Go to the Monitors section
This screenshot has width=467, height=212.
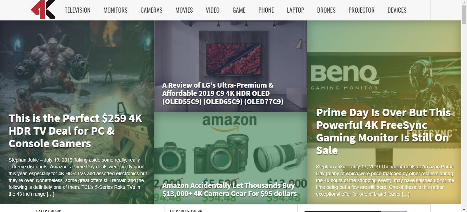tap(116, 10)
